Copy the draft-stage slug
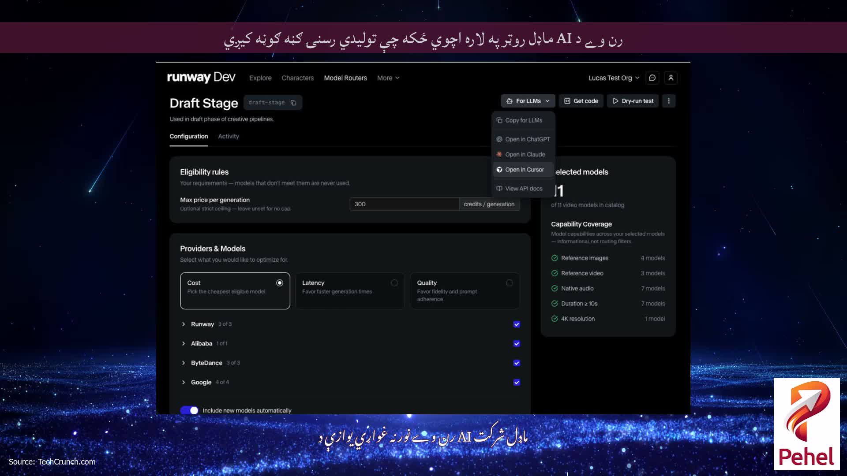 click(293, 103)
